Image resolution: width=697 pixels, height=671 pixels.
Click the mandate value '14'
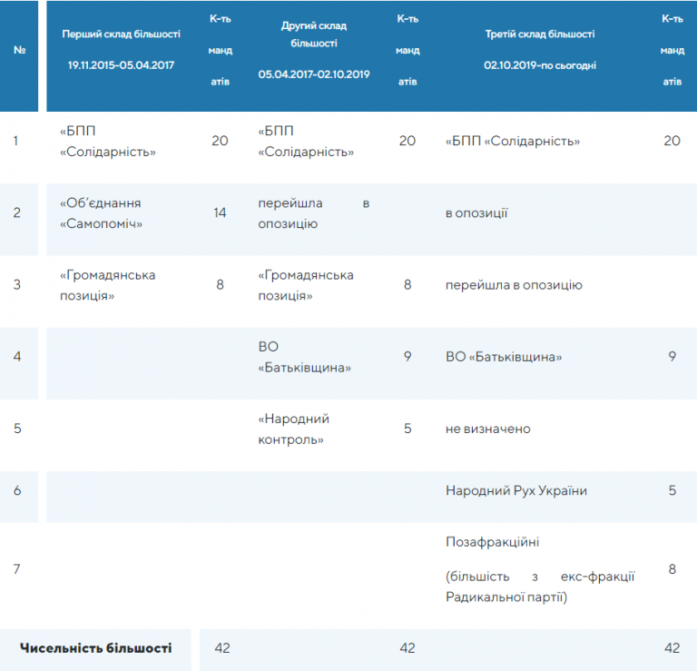[220, 212]
